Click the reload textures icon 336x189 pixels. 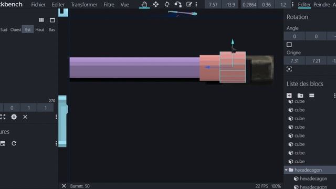[x=14, y=143]
